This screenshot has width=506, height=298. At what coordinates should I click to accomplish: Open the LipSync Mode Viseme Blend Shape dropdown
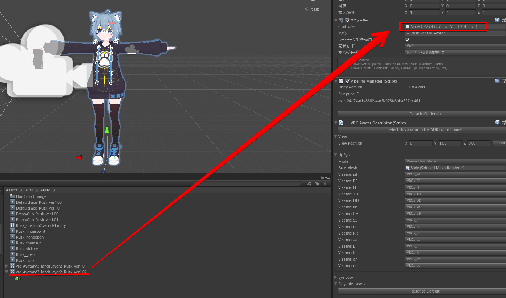(455, 161)
